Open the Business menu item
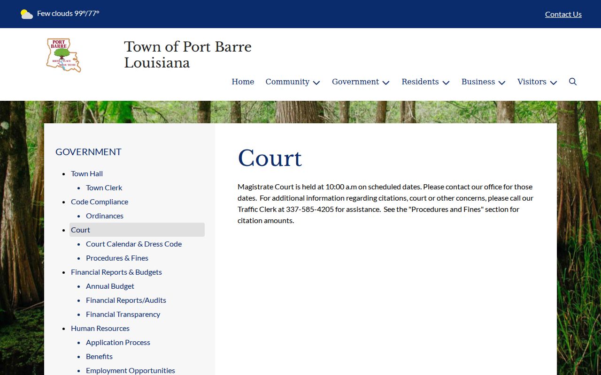 pyautogui.click(x=478, y=82)
